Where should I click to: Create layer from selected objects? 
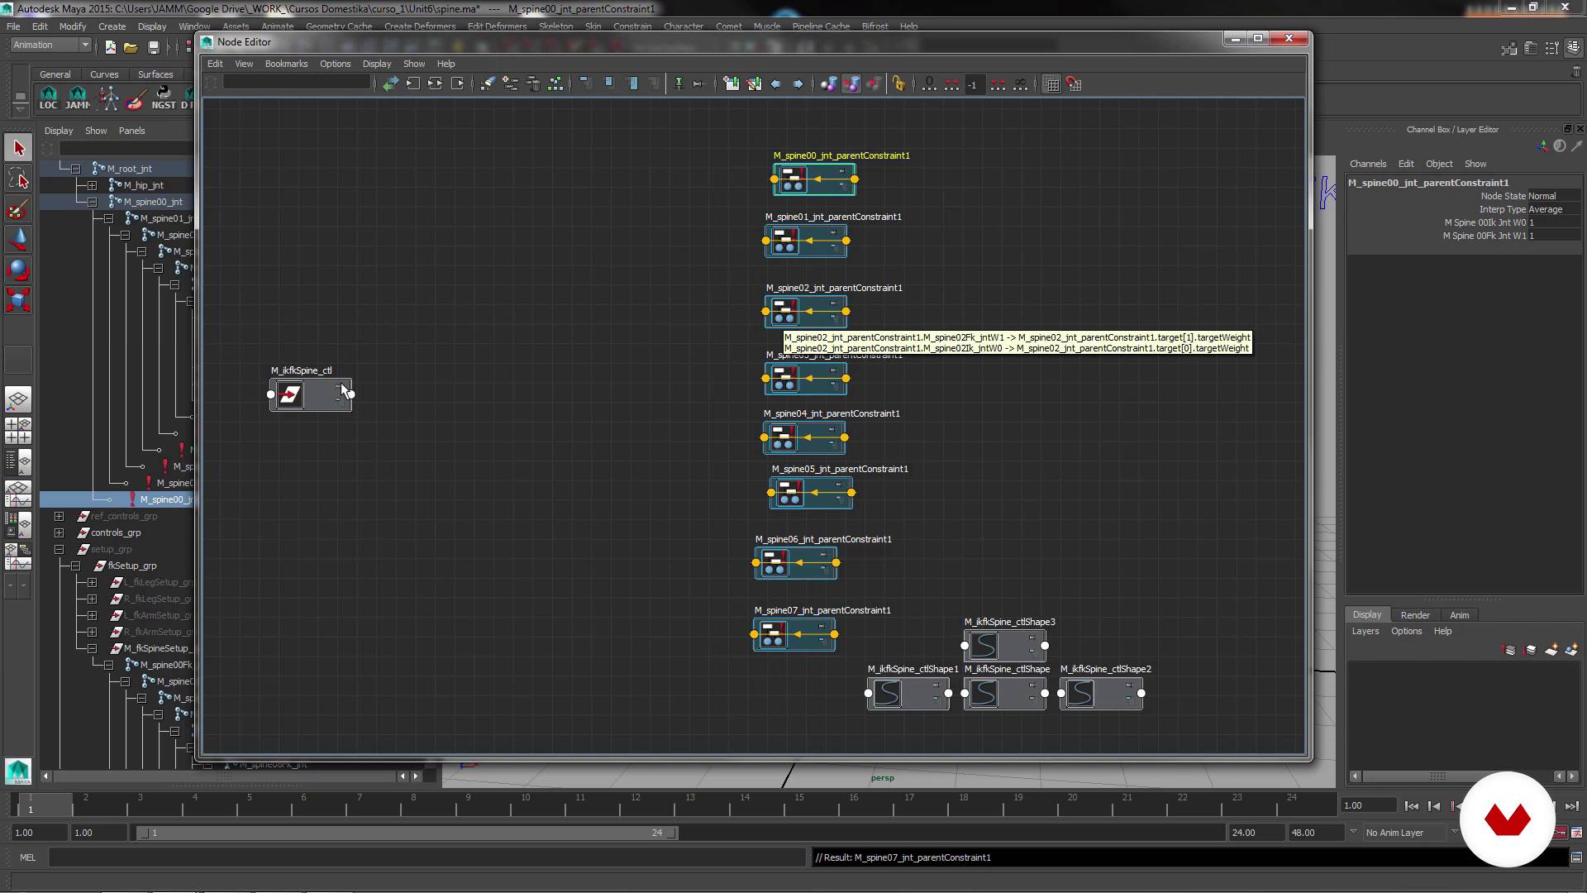(1571, 651)
